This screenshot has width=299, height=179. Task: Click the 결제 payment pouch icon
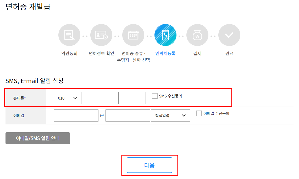(x=197, y=35)
